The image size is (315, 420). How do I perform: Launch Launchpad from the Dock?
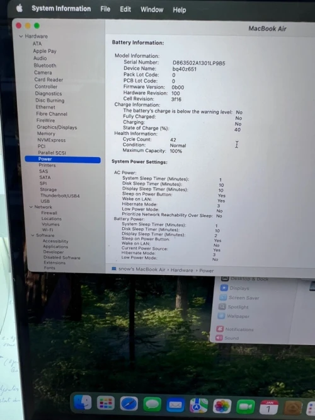106,403
